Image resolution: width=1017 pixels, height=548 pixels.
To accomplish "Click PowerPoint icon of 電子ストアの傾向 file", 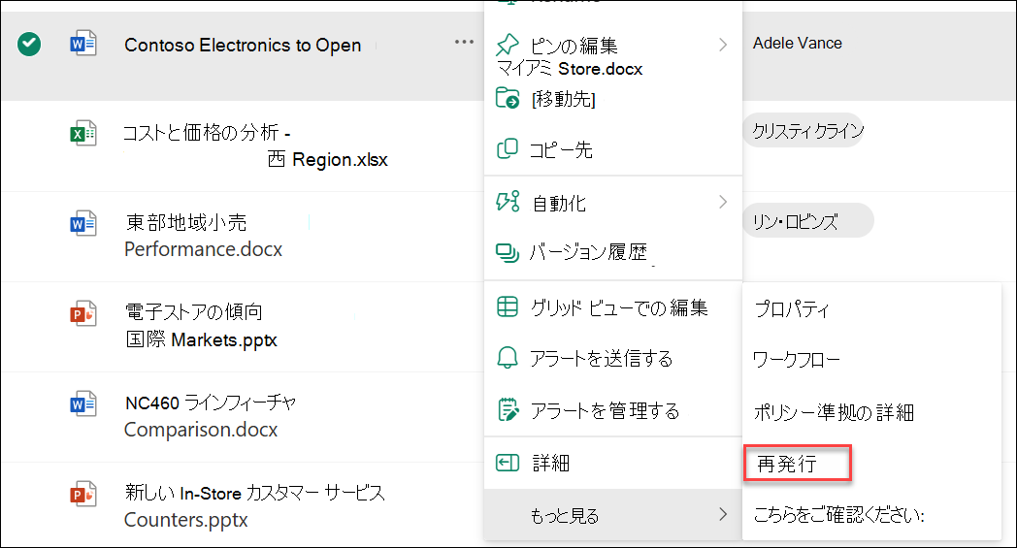I will 83,314.
